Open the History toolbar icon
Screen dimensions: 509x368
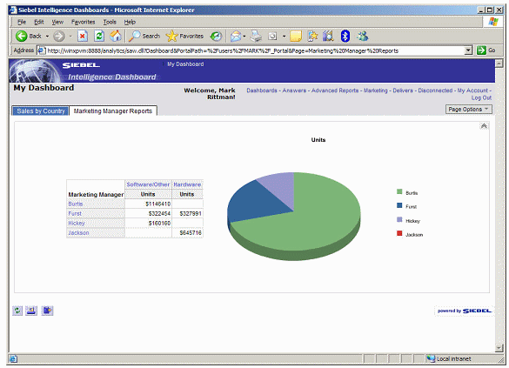pos(216,36)
